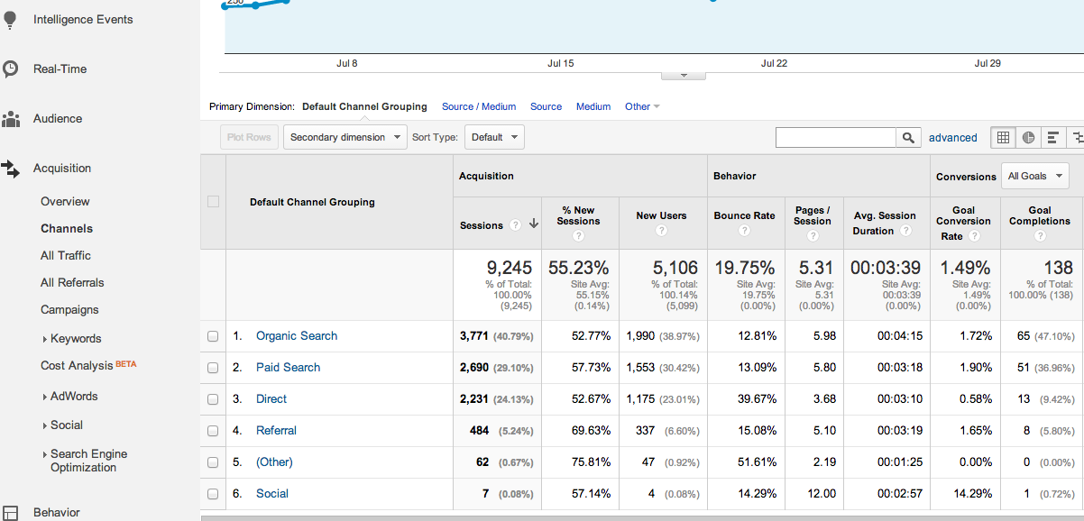Switch dimension to Source / Medium
The image size is (1084, 521).
479,106
